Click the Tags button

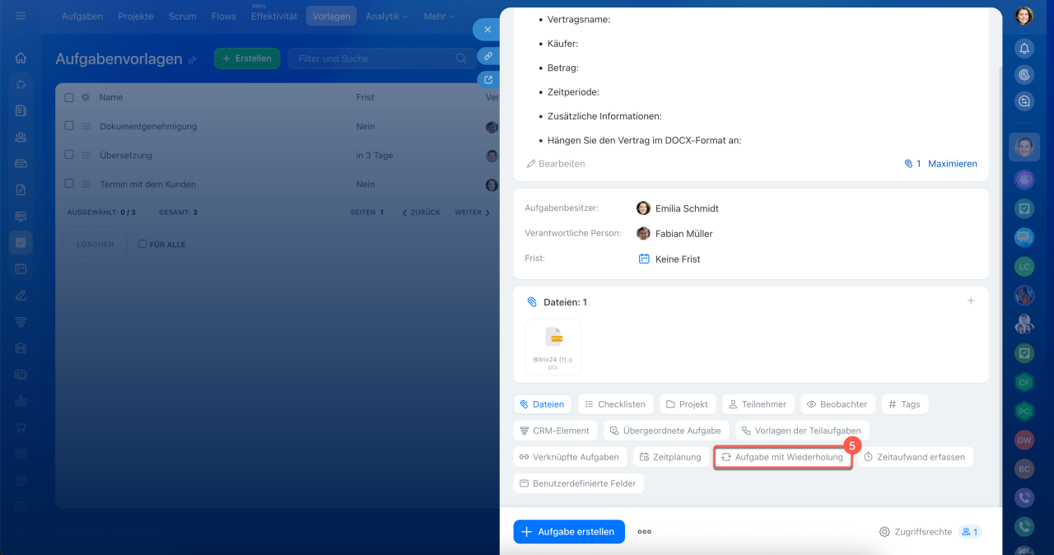pos(904,404)
